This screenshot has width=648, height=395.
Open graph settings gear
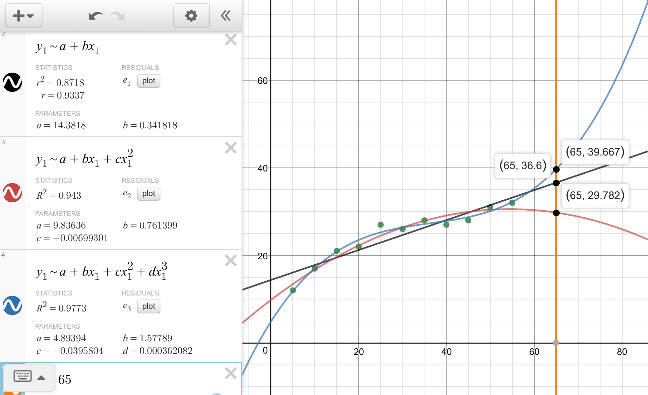point(191,16)
